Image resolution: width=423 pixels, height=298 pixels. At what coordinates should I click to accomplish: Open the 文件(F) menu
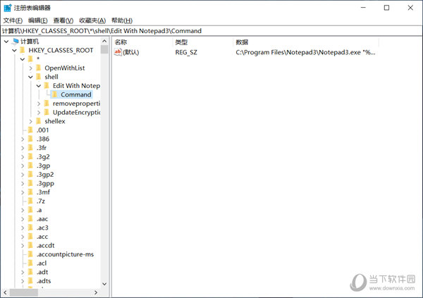13,20
